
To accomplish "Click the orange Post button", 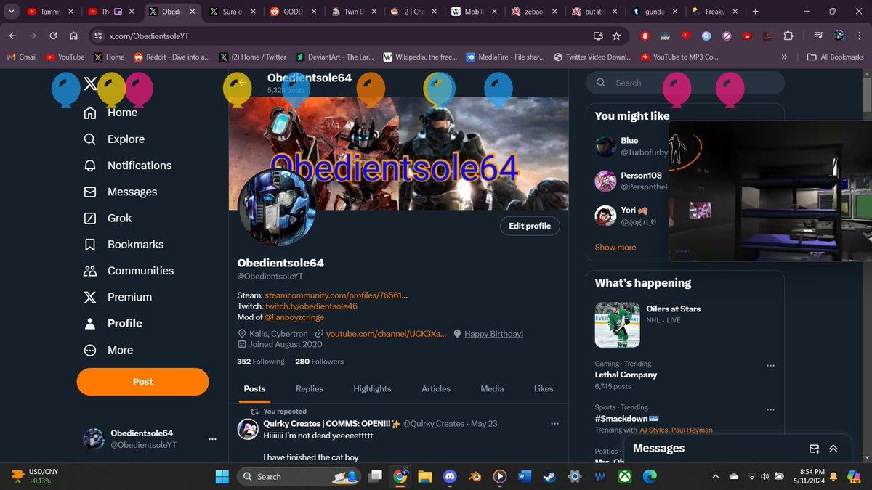I will pos(142,382).
